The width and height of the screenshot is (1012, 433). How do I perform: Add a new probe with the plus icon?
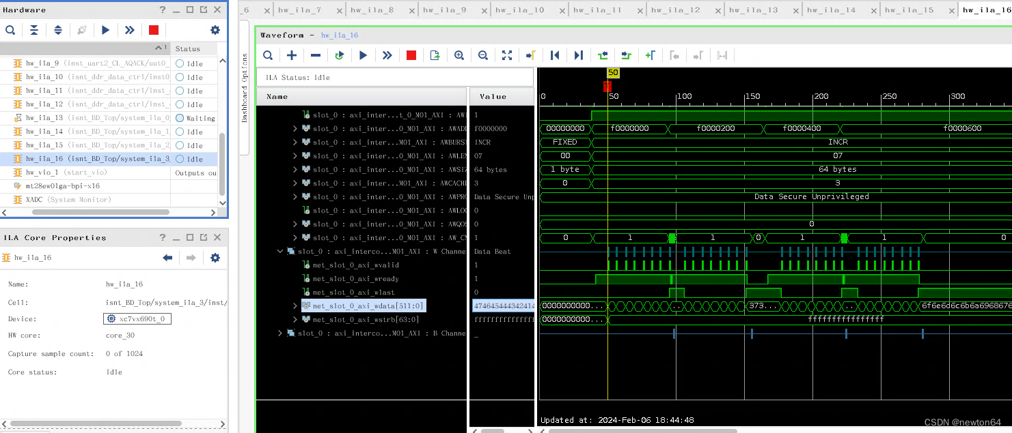291,55
